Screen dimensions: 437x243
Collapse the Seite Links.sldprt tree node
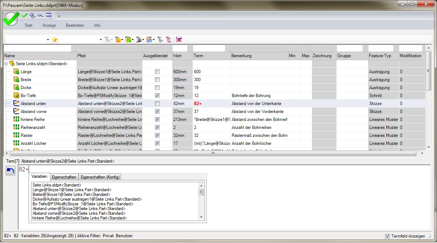click(x=6, y=64)
